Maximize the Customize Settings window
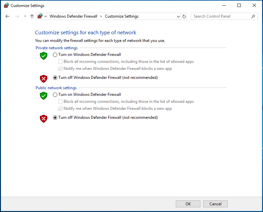The image size is (263, 212). click(x=239, y=6)
